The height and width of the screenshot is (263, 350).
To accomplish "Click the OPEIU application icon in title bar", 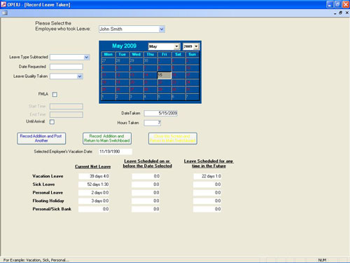I will (x=3, y=5).
